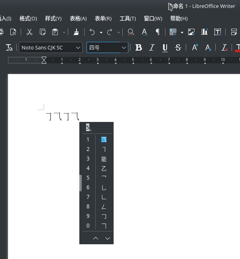Go to next candidate page arrow
240x259 pixels.
click(x=108, y=238)
